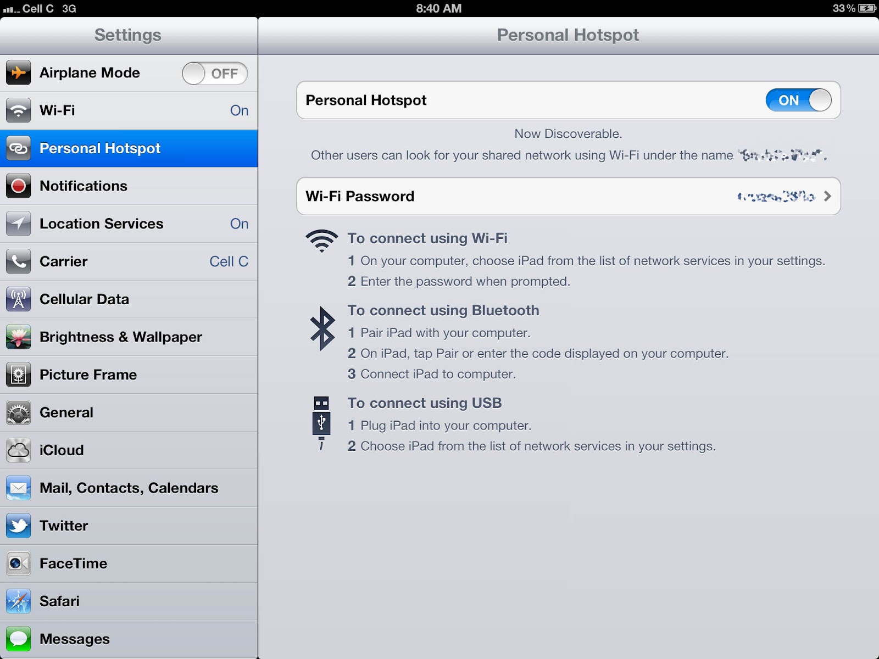Tap the Wi-Fi icon in settings list
Screen dimensions: 879x659
coord(18,110)
